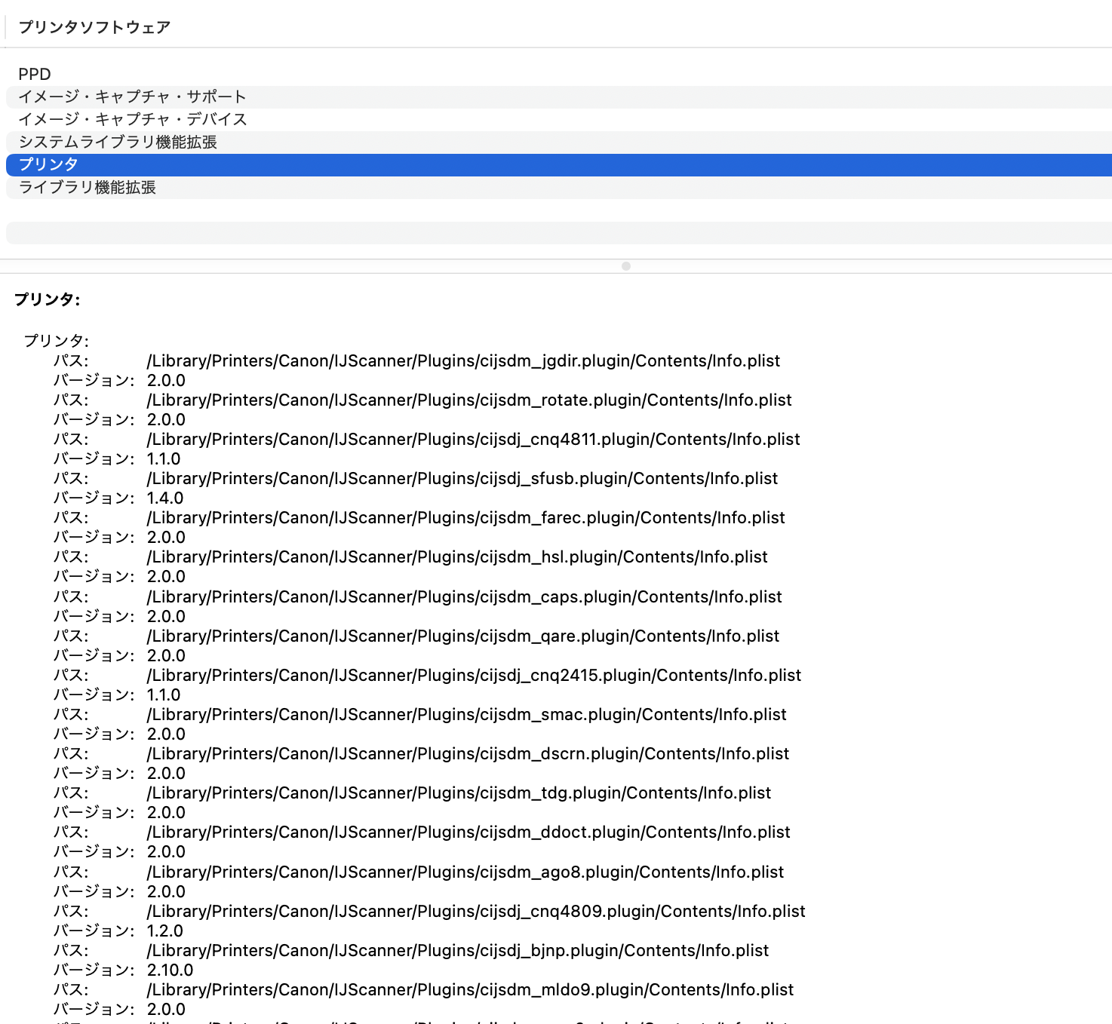Click the cijsdm_smac.plugin path line

tap(466, 714)
